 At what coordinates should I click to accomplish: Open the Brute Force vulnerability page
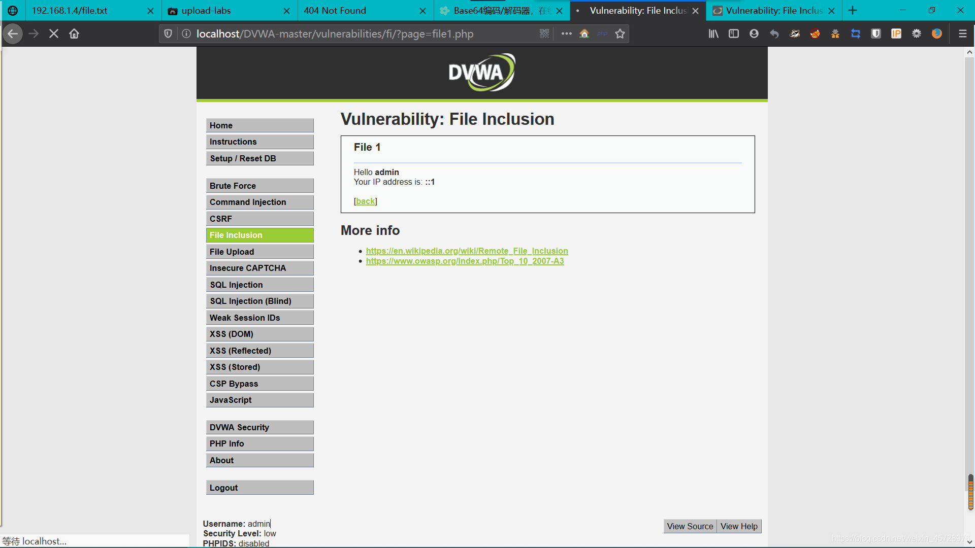pos(259,186)
